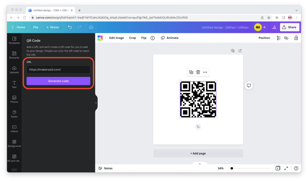Image resolution: width=308 pixels, height=181 pixels.
Task: Select the QR code image on canvas
Action: point(198,99)
